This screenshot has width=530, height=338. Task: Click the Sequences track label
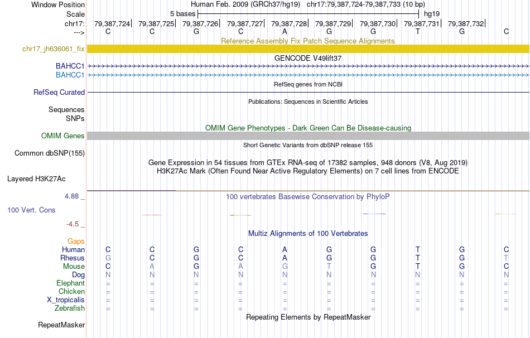66,109
